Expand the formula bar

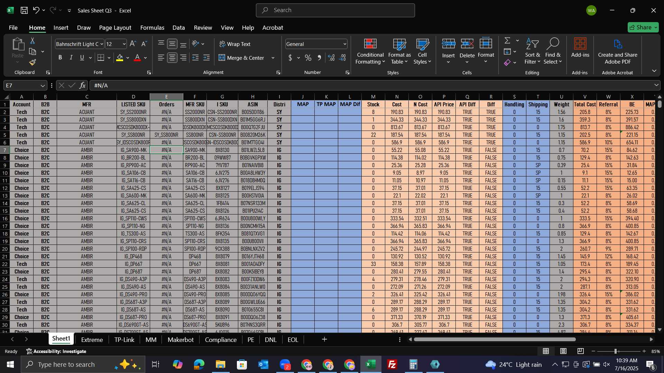coord(656,85)
